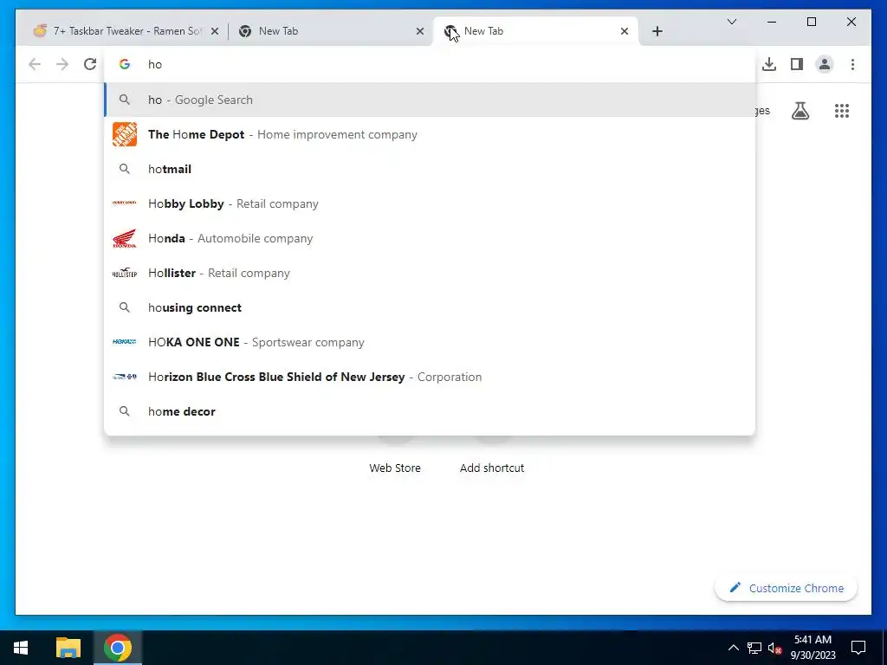Open File Explorer from taskbar
The image size is (887, 665).
point(68,648)
